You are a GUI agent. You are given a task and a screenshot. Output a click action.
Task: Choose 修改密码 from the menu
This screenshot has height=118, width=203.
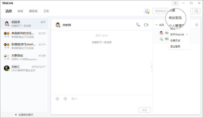tap(175, 18)
